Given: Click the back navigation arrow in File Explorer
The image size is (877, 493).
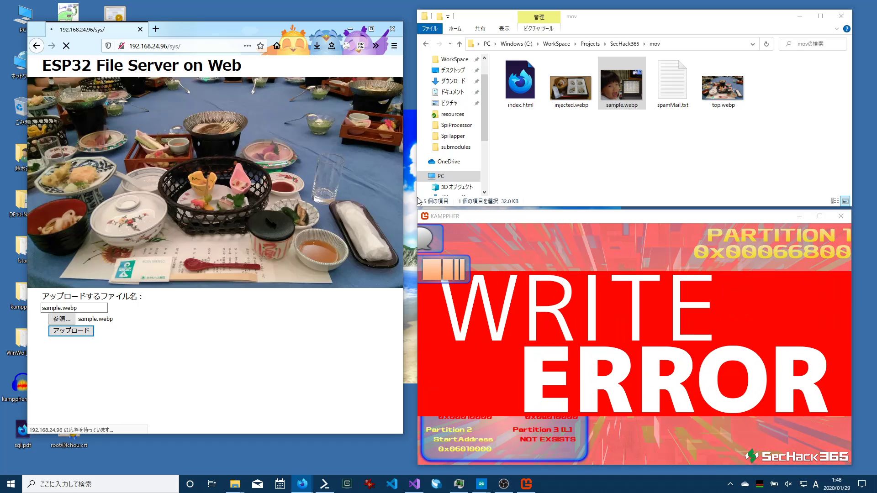Looking at the screenshot, I should pyautogui.click(x=426, y=43).
